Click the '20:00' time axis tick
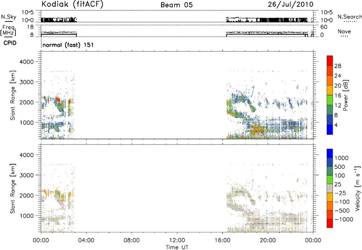The height and width of the screenshot is (250, 362). [267, 241]
